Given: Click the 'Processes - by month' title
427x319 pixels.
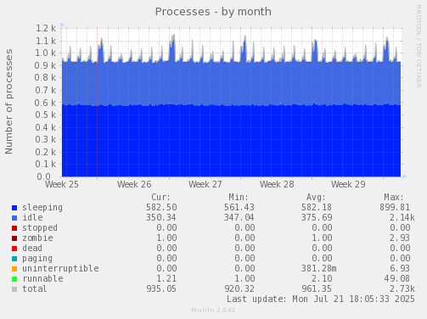Looking at the screenshot, I should click(x=213, y=12).
